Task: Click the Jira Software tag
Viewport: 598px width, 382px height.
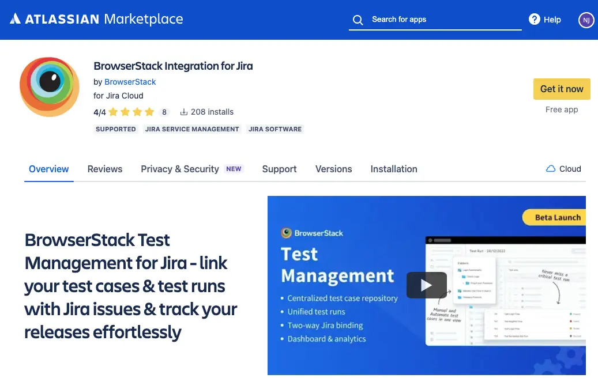Action: (275, 129)
